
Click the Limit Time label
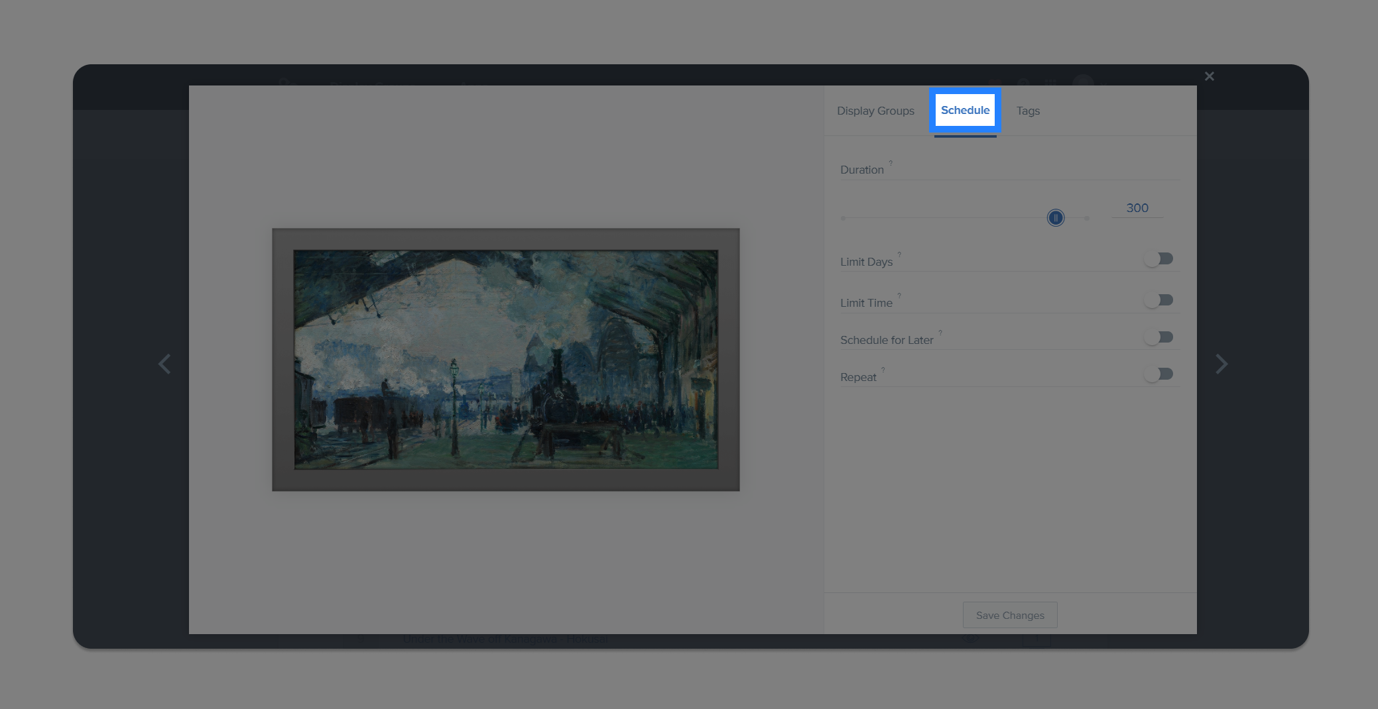866,303
